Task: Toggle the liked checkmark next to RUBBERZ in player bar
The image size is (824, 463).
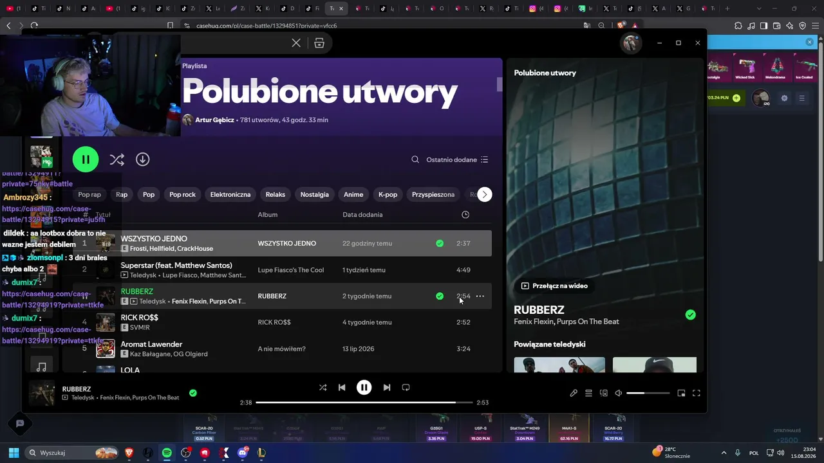Action: click(x=193, y=393)
